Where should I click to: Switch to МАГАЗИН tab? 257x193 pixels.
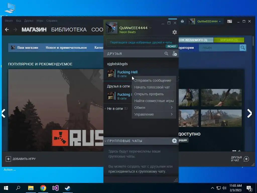34,30
